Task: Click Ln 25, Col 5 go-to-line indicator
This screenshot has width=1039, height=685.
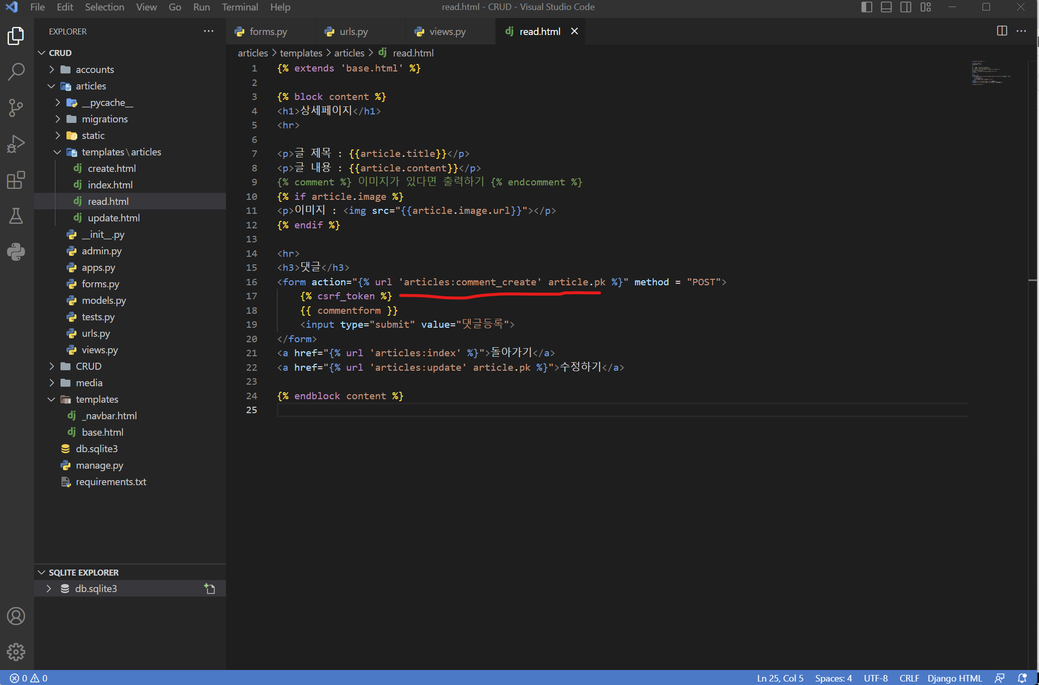Action: (x=780, y=678)
